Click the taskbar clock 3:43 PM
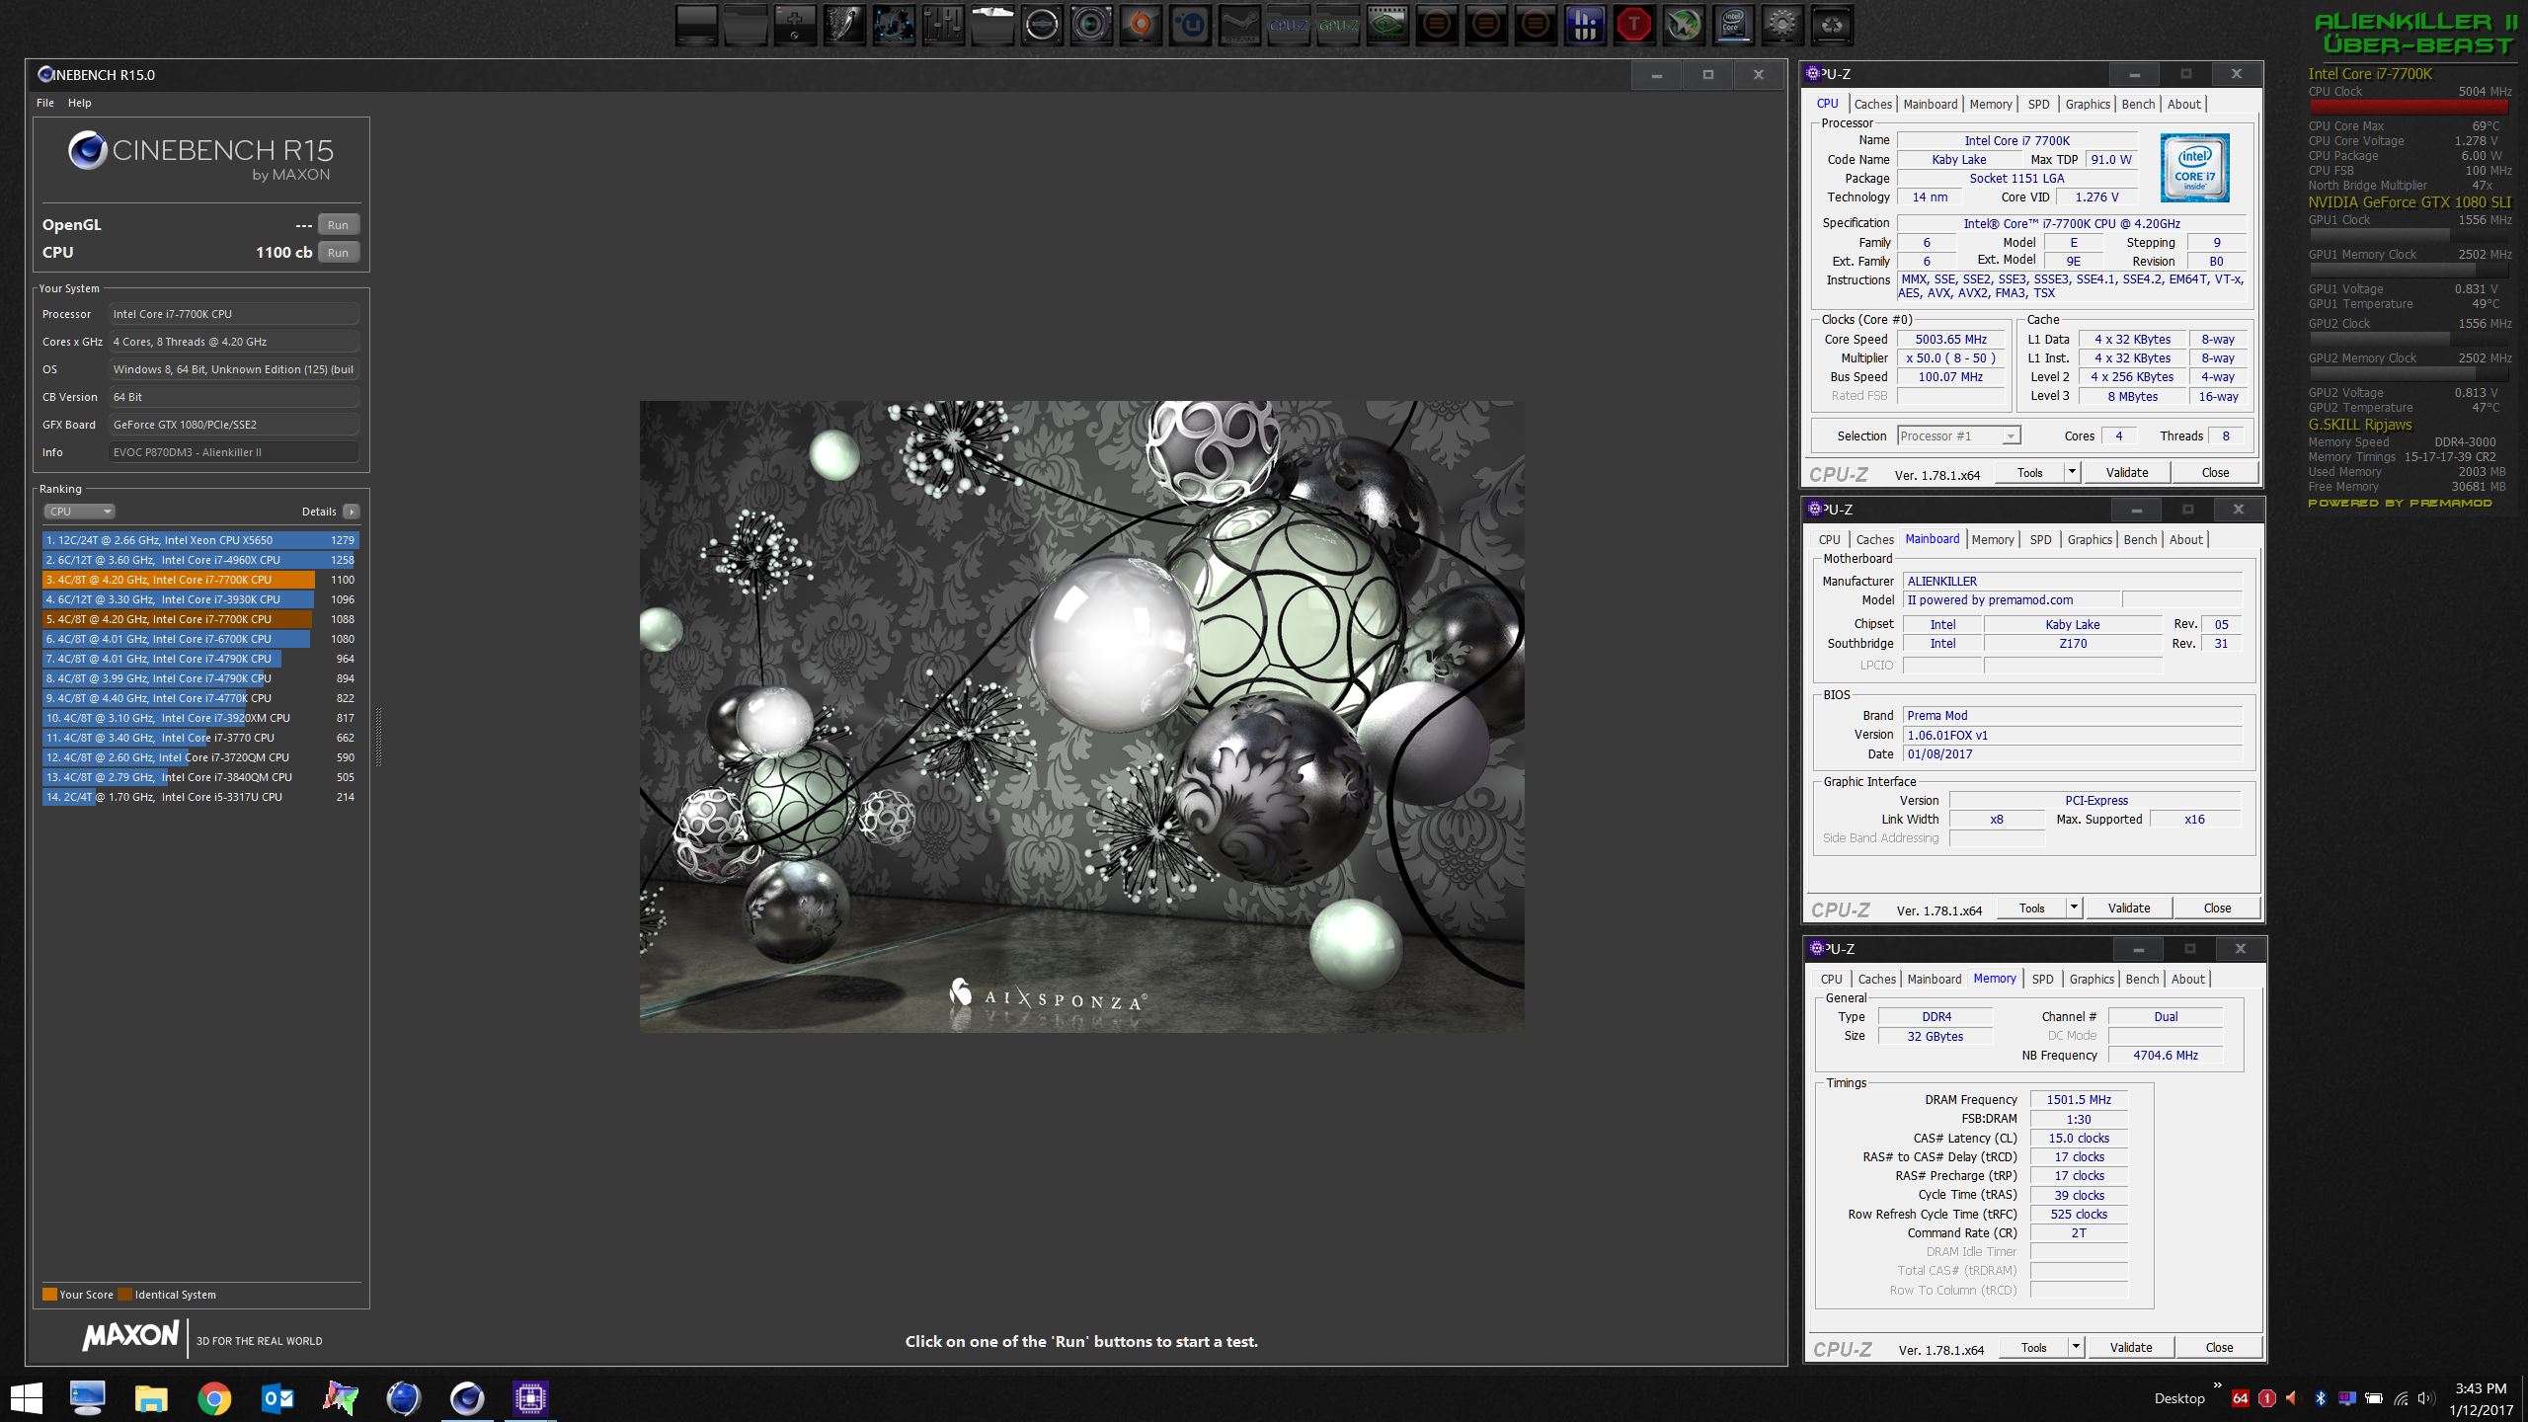This screenshot has height=1422, width=2528. pyautogui.click(x=2481, y=1387)
